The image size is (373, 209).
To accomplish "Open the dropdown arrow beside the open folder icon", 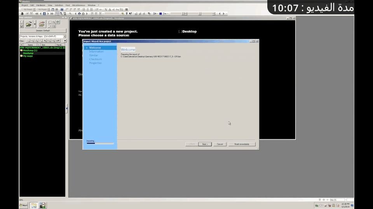I will click(x=35, y=24).
